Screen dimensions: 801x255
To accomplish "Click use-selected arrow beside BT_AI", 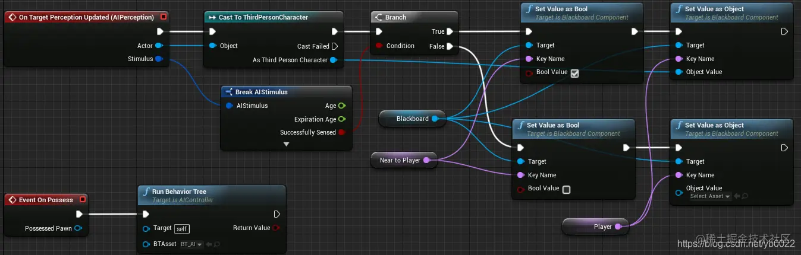I will [x=210, y=244].
